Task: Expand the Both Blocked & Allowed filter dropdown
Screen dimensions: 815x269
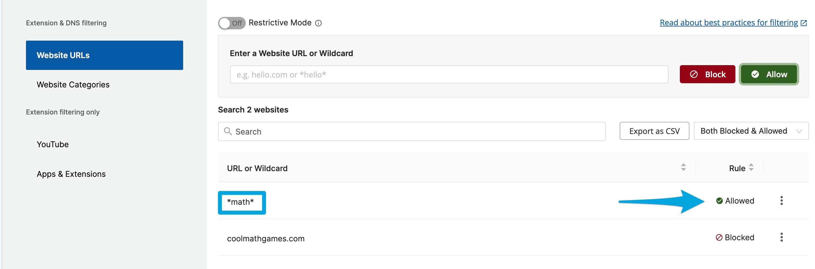Action: coord(751,131)
